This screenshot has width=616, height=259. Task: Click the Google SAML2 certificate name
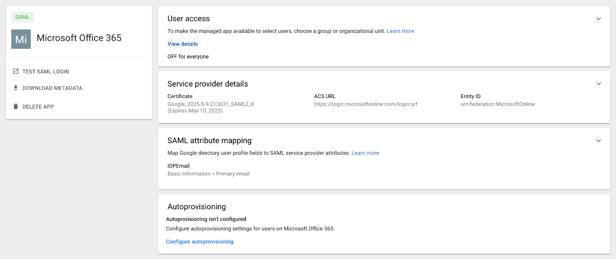coord(211,104)
